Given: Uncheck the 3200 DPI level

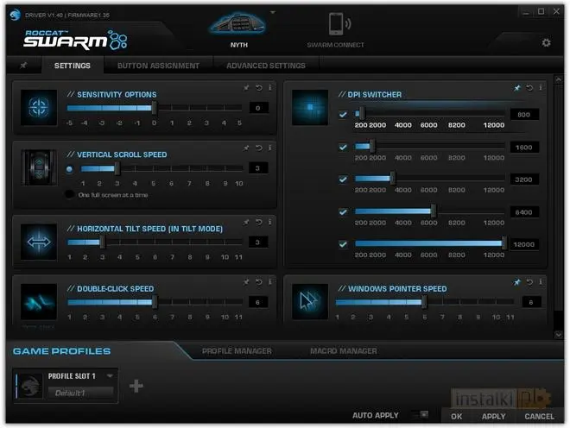Looking at the screenshot, I should (343, 179).
